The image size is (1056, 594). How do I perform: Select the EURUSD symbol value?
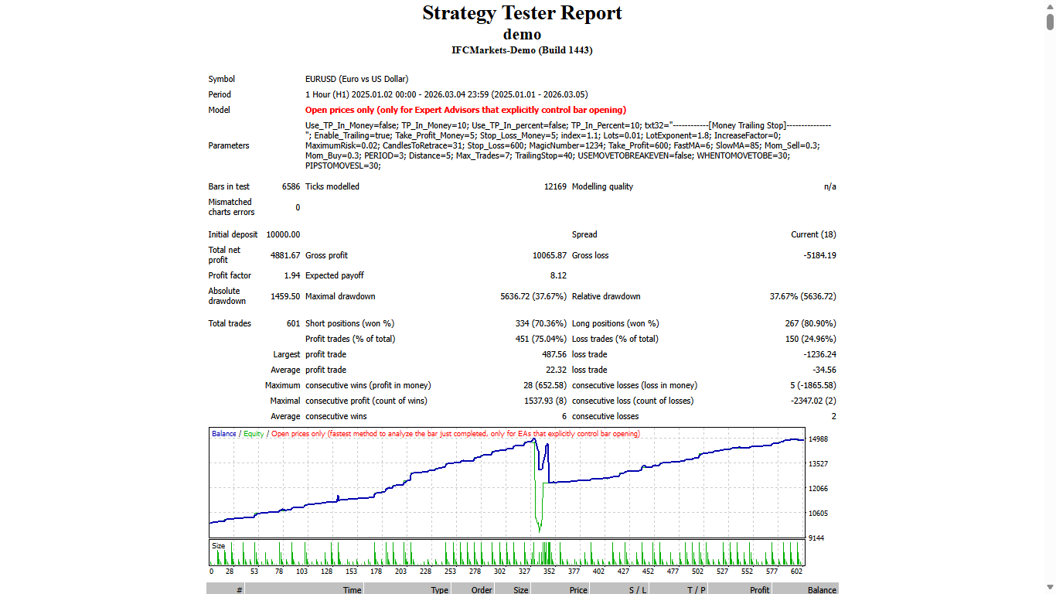point(357,79)
